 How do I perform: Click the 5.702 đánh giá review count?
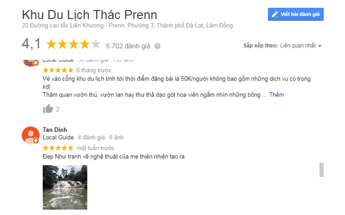128,46
